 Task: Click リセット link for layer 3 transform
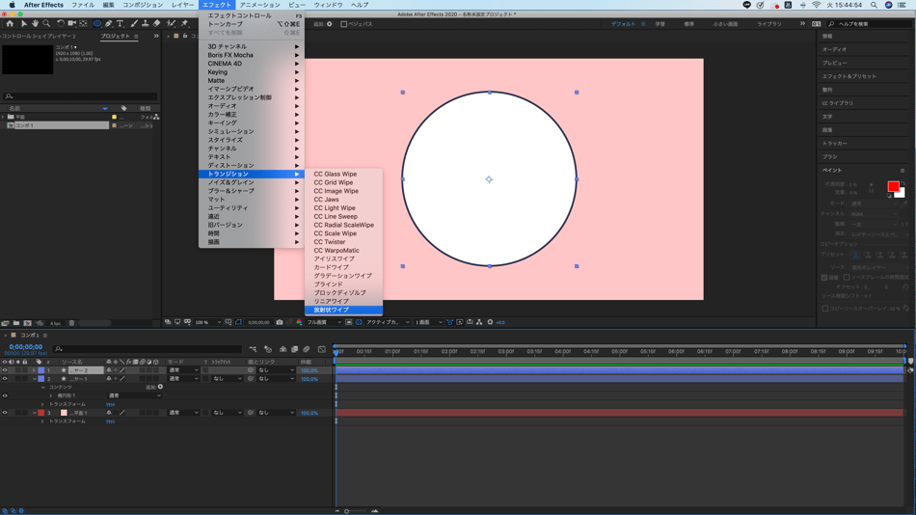(110, 421)
